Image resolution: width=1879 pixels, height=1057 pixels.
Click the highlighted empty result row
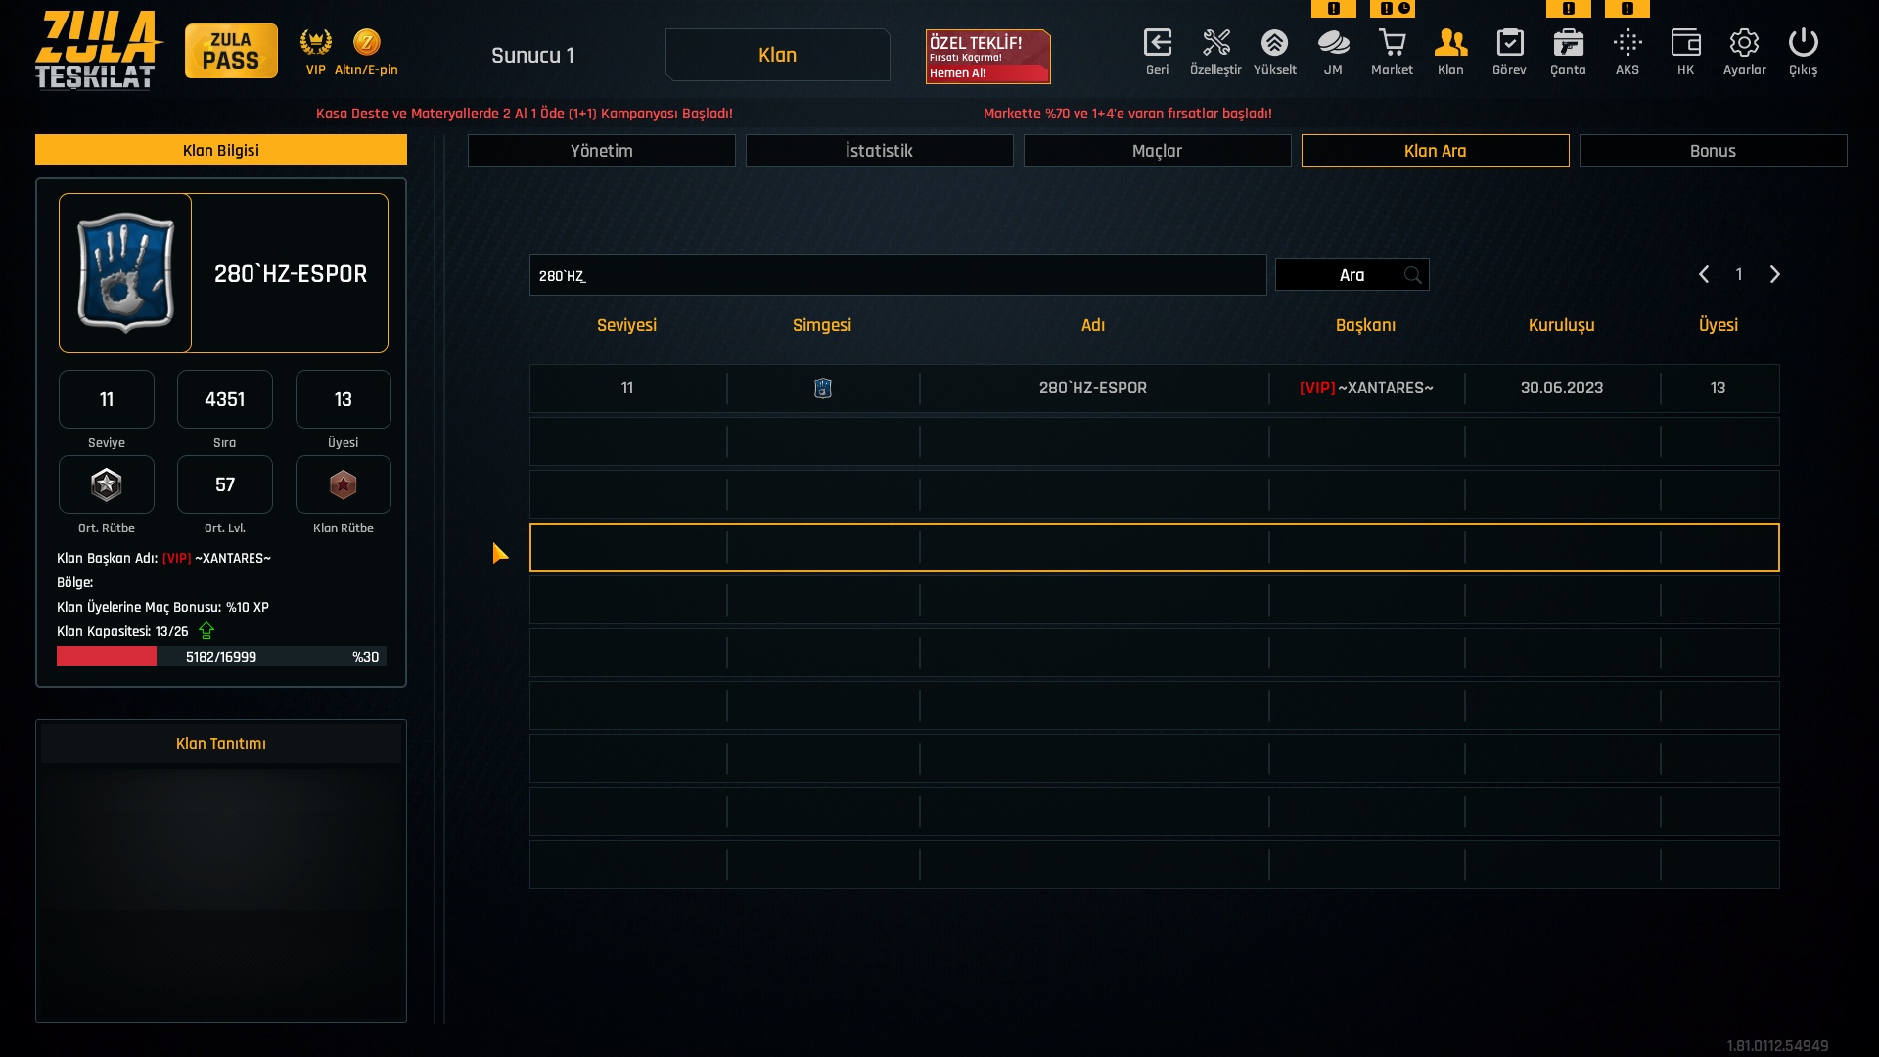1155,547
